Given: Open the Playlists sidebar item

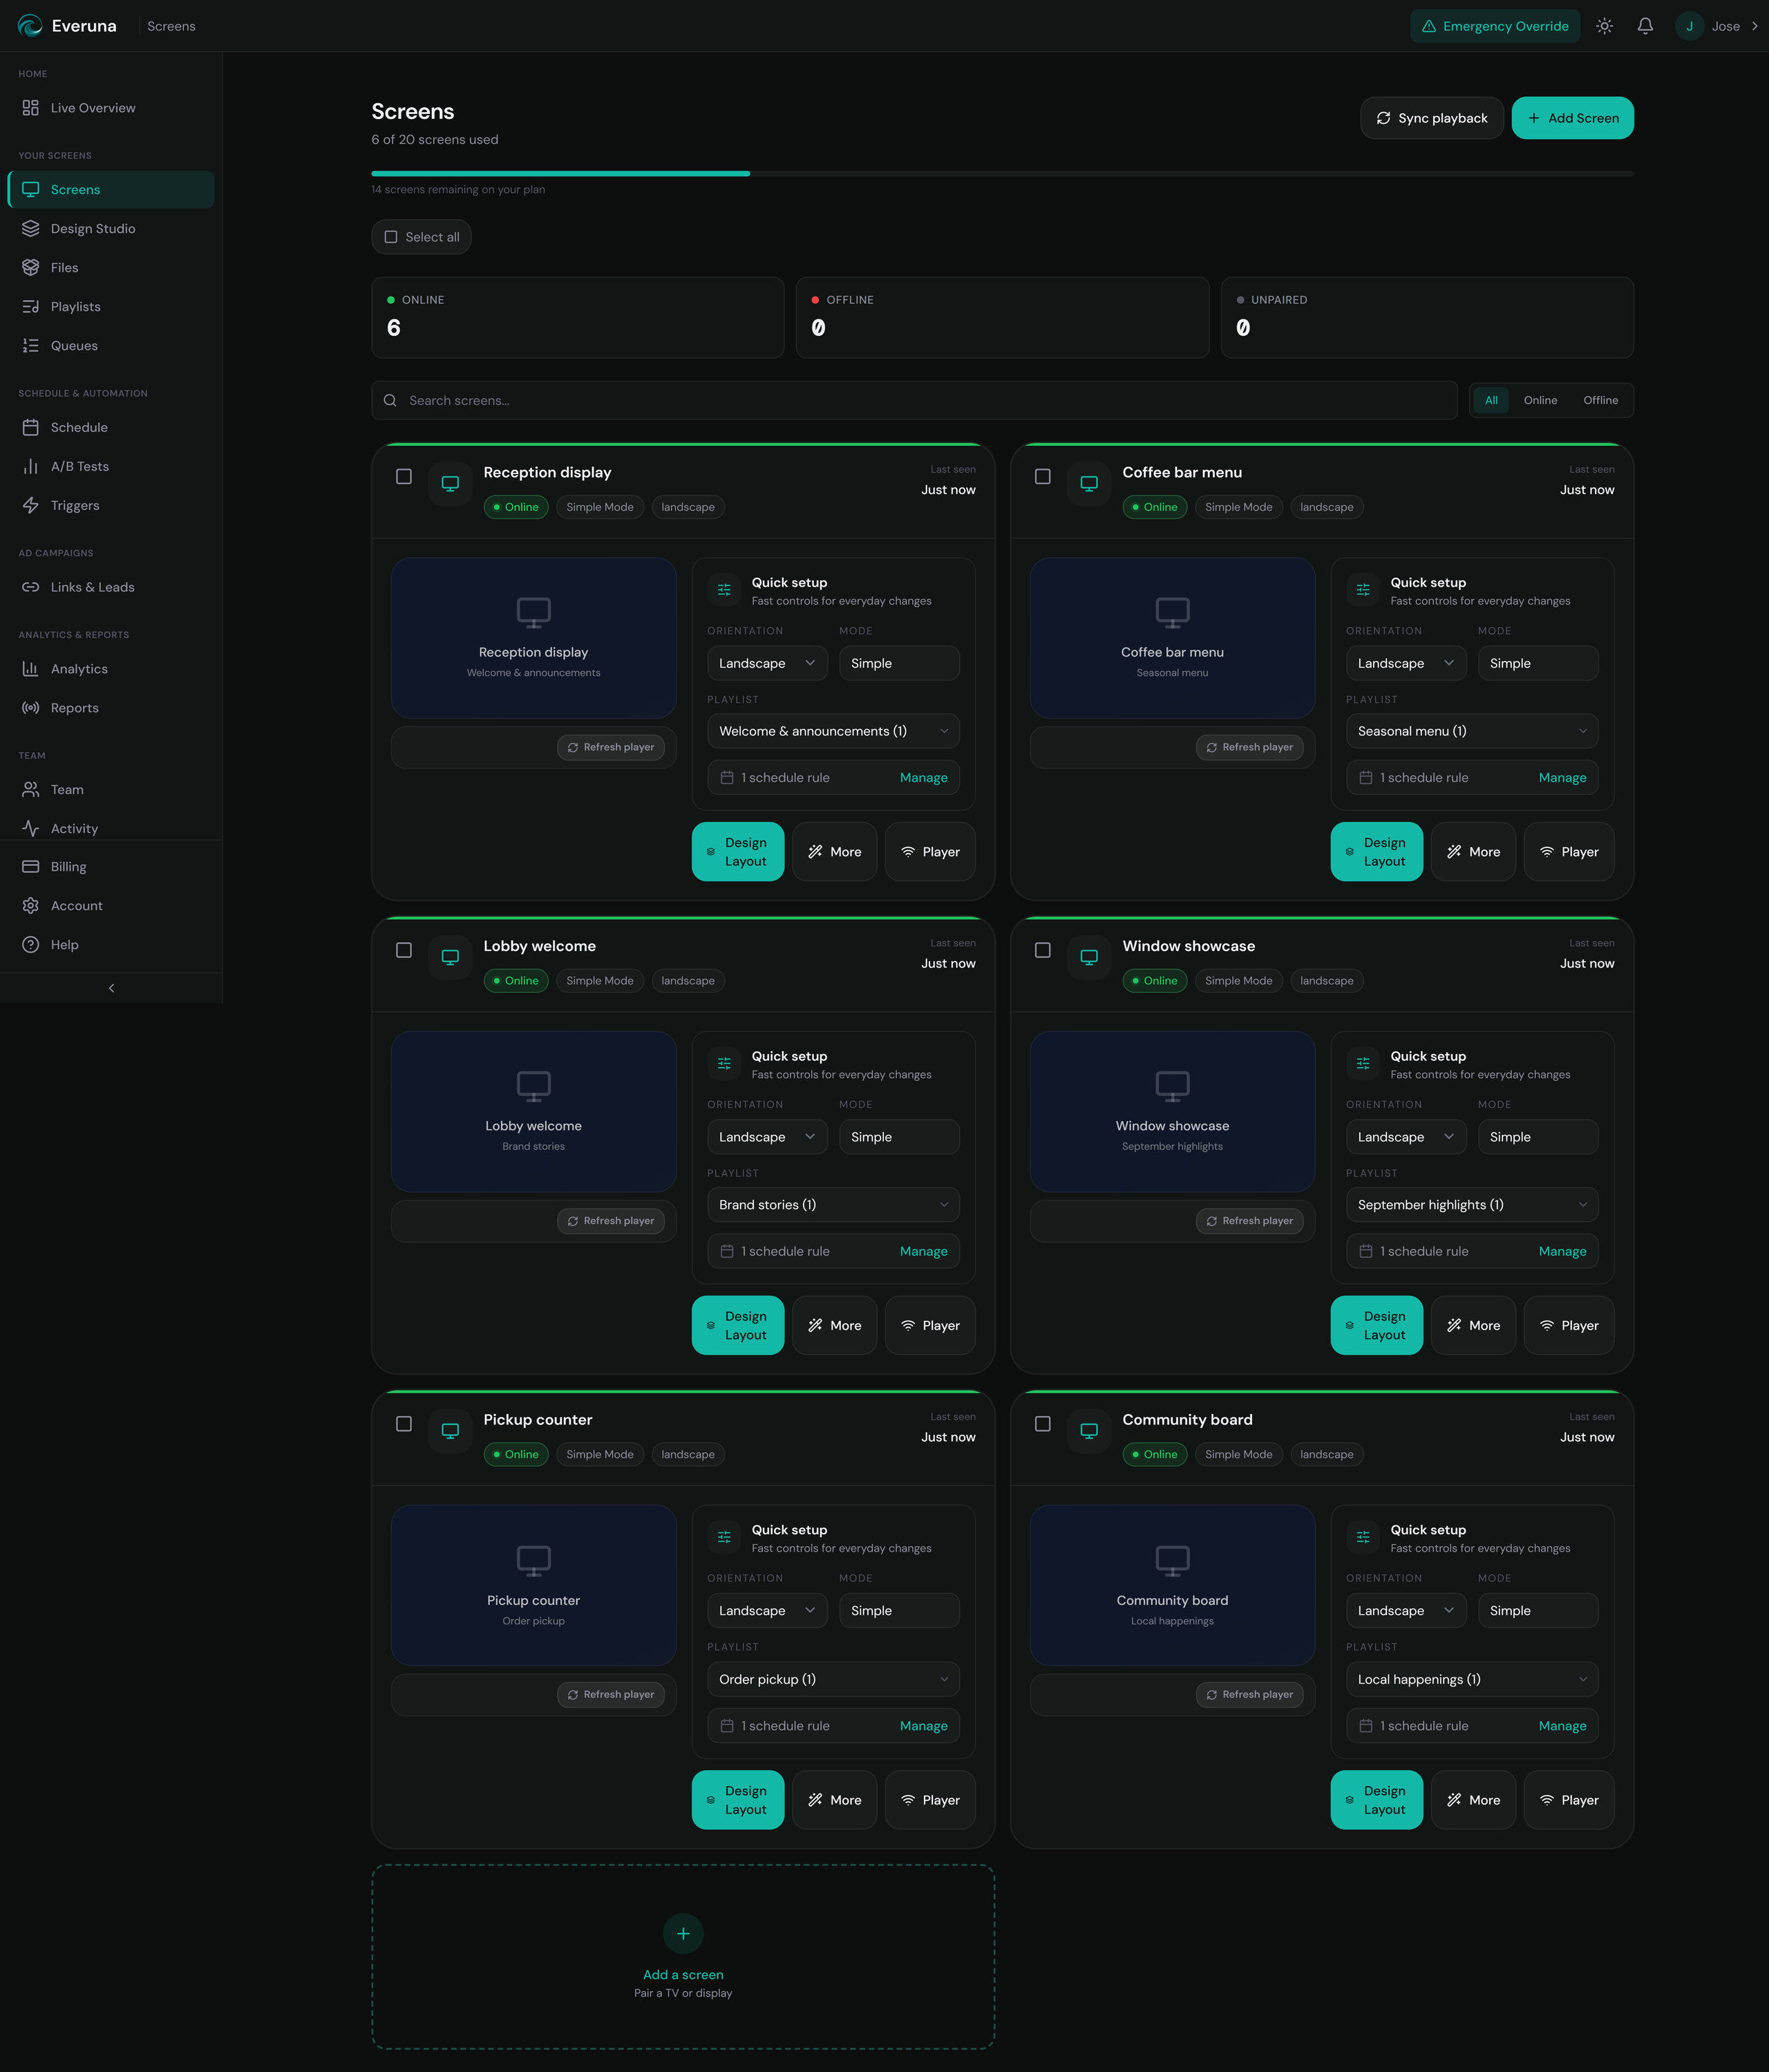Looking at the screenshot, I should [x=111, y=307].
